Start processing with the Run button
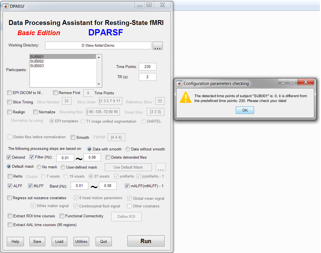 click(x=146, y=241)
